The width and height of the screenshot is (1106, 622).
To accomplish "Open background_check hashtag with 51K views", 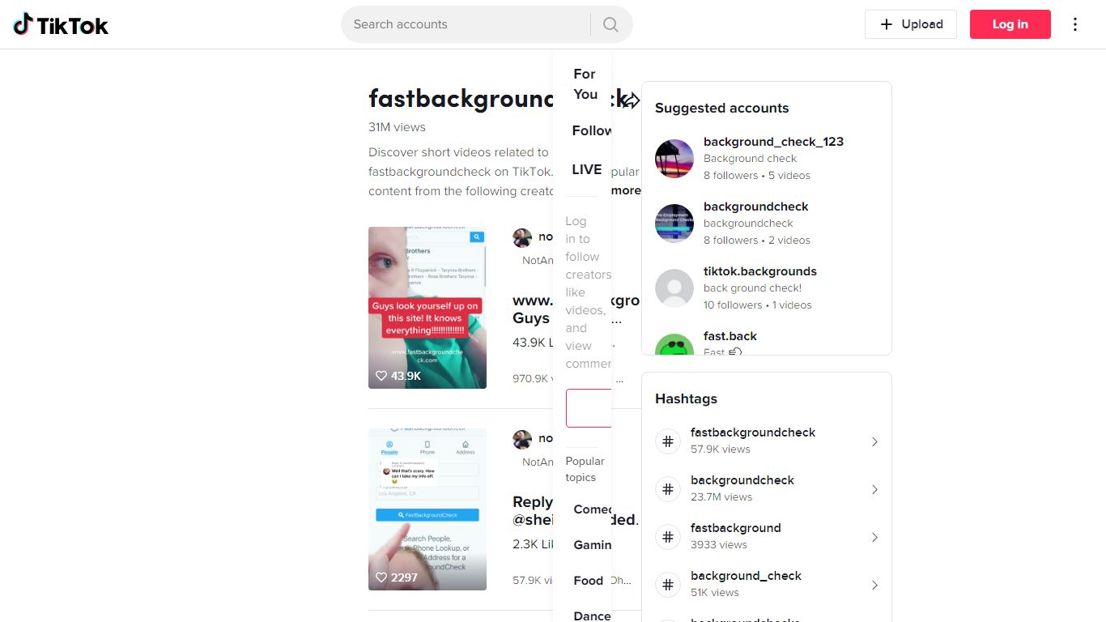I will (746, 576).
